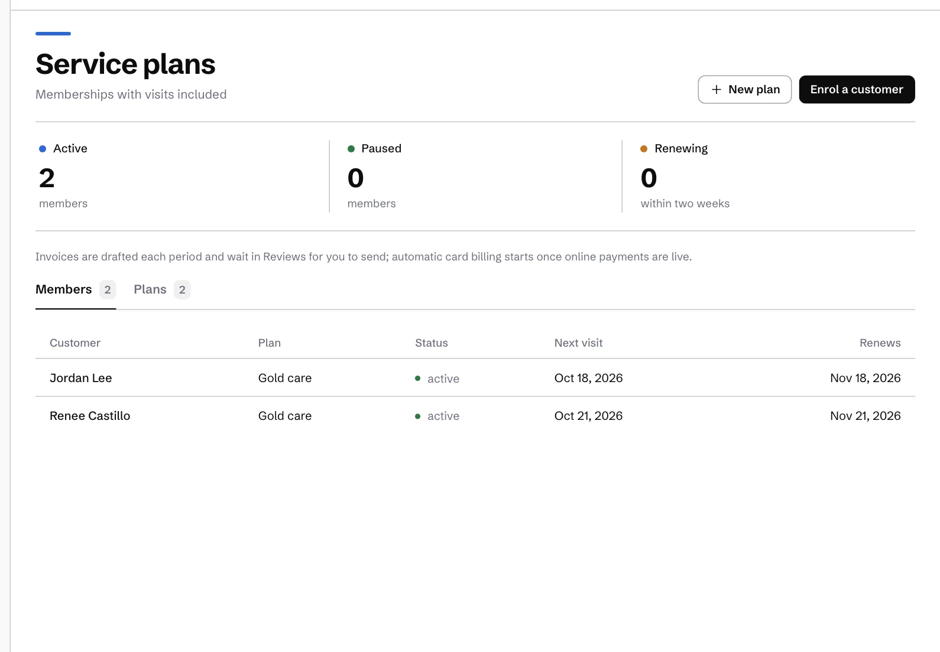This screenshot has height=652, width=940.
Task: Click the plus icon on New plan
Action: point(717,89)
